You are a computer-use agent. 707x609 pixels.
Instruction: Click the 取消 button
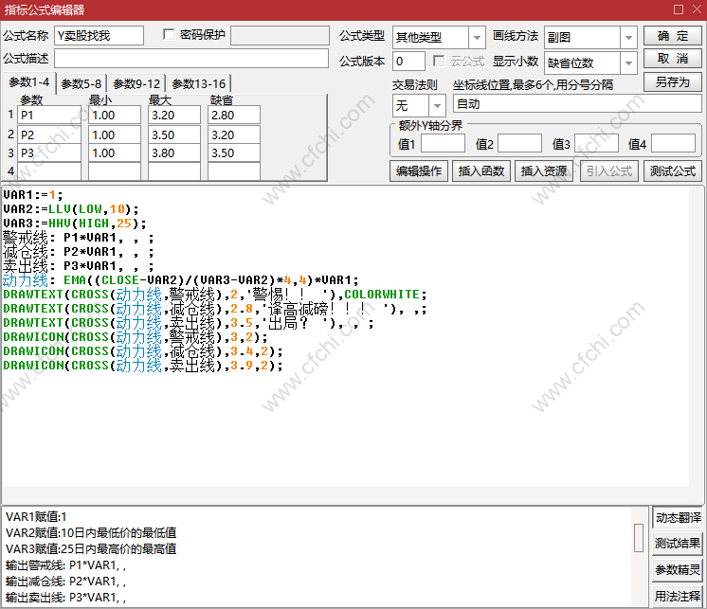point(673,59)
